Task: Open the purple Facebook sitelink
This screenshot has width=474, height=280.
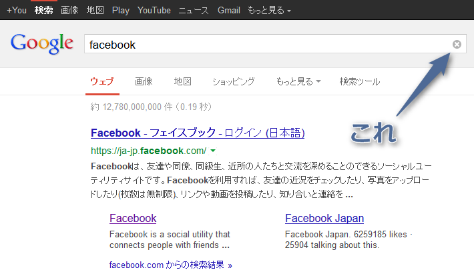Action: (133, 218)
